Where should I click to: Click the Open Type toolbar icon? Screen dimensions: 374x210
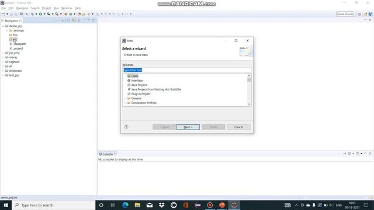tap(79, 14)
